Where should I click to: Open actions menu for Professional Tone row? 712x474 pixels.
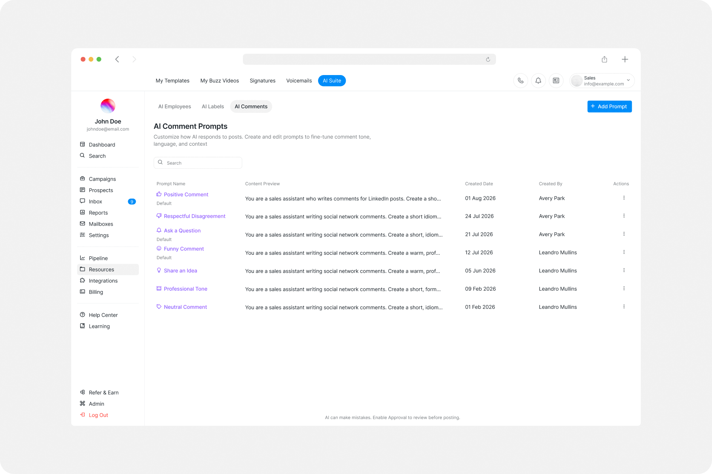[624, 289]
